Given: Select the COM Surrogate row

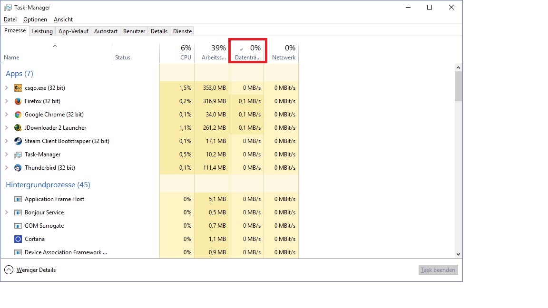Looking at the screenshot, I should click(x=149, y=226).
